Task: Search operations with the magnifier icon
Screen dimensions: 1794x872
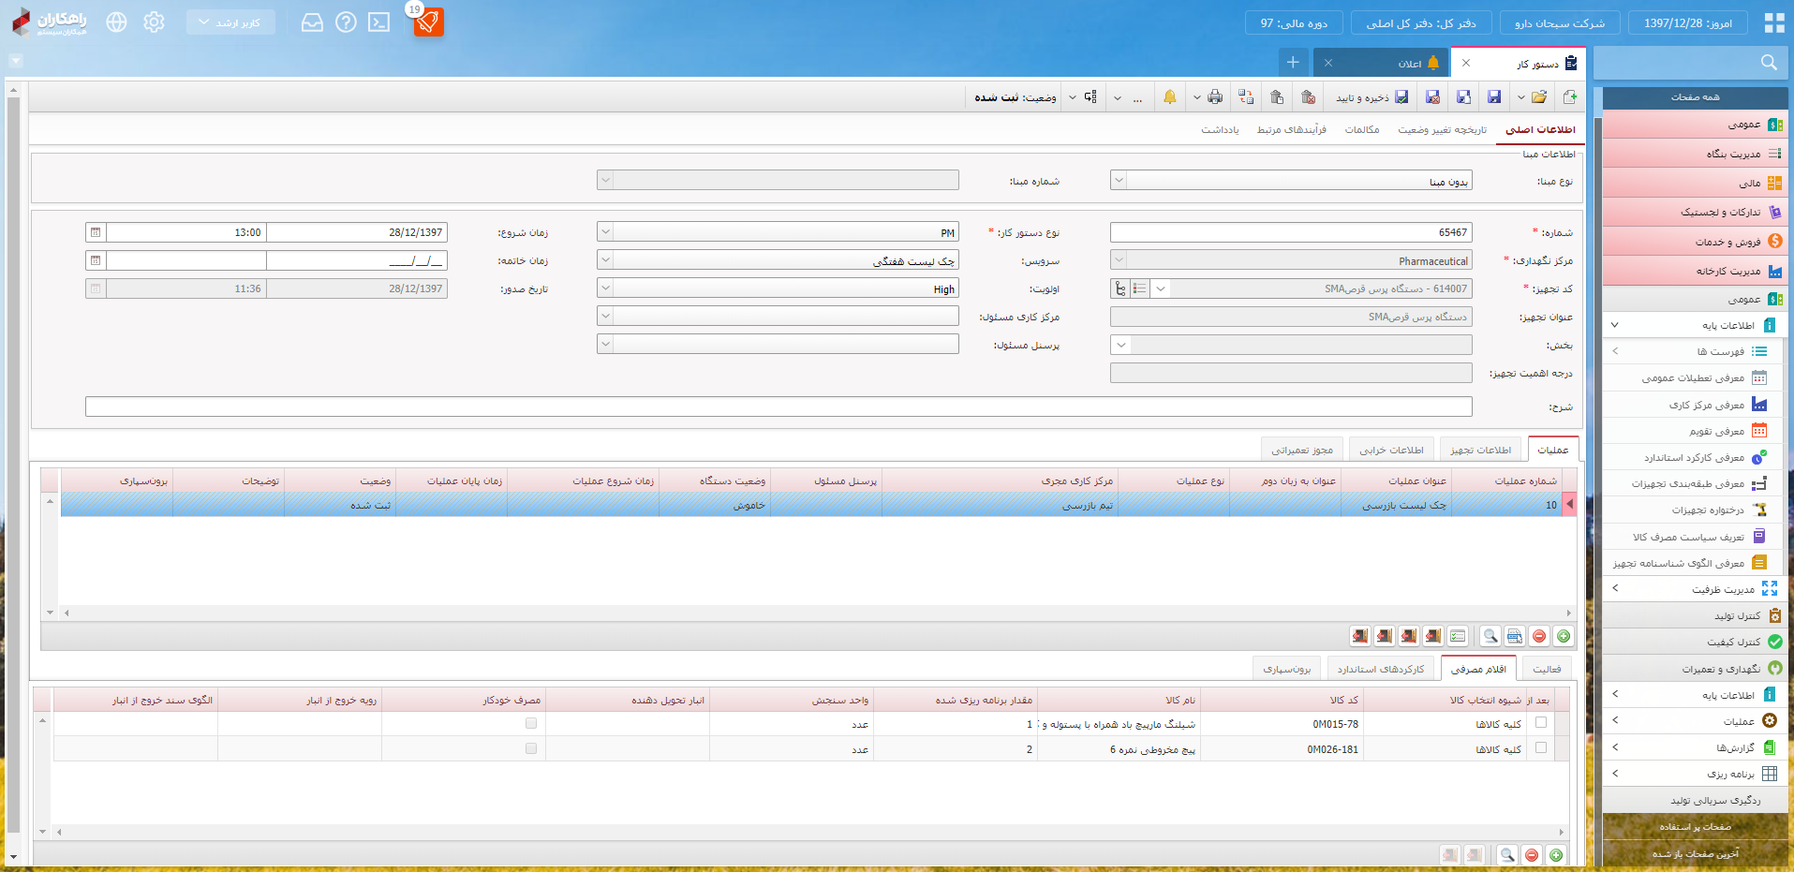Action: click(1490, 636)
